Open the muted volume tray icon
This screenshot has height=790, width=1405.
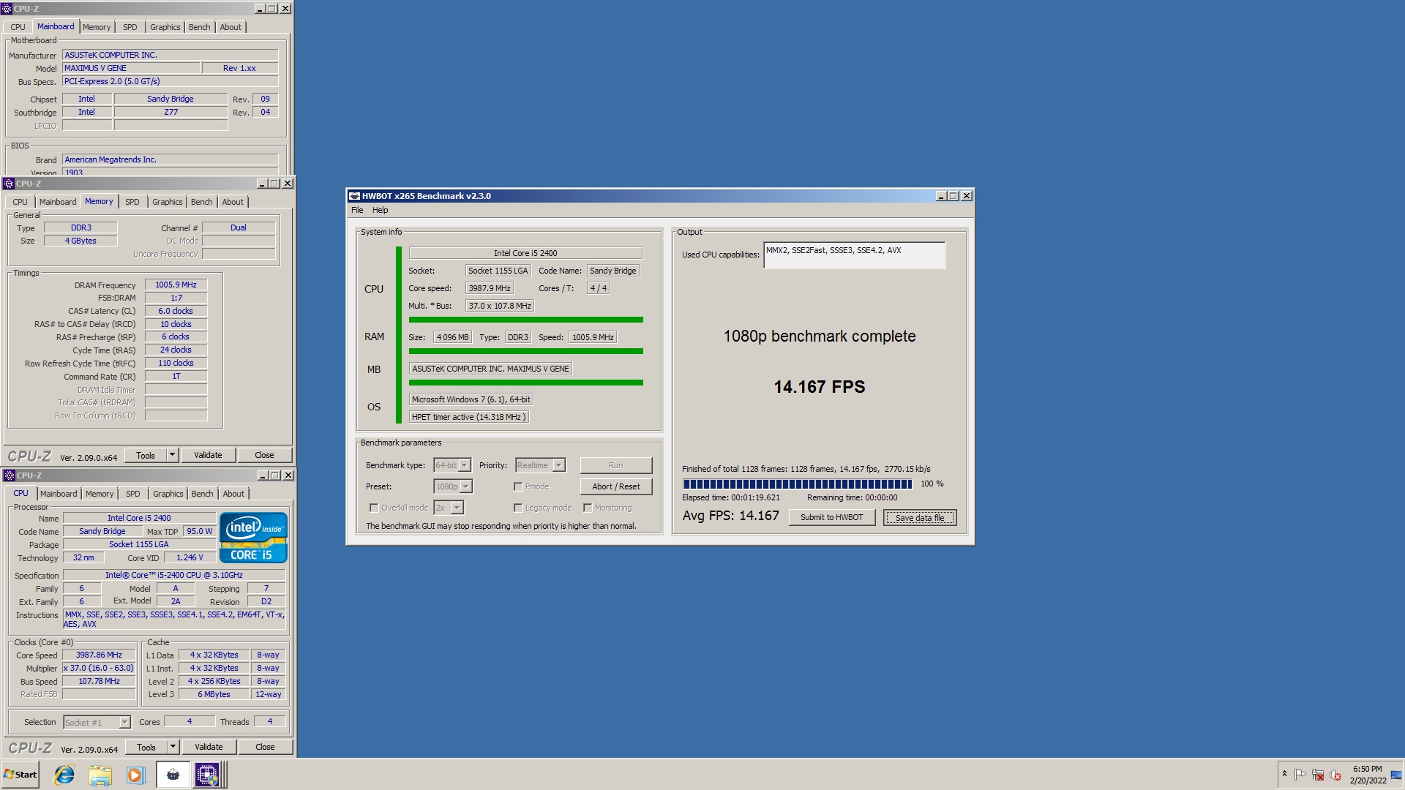click(1335, 774)
